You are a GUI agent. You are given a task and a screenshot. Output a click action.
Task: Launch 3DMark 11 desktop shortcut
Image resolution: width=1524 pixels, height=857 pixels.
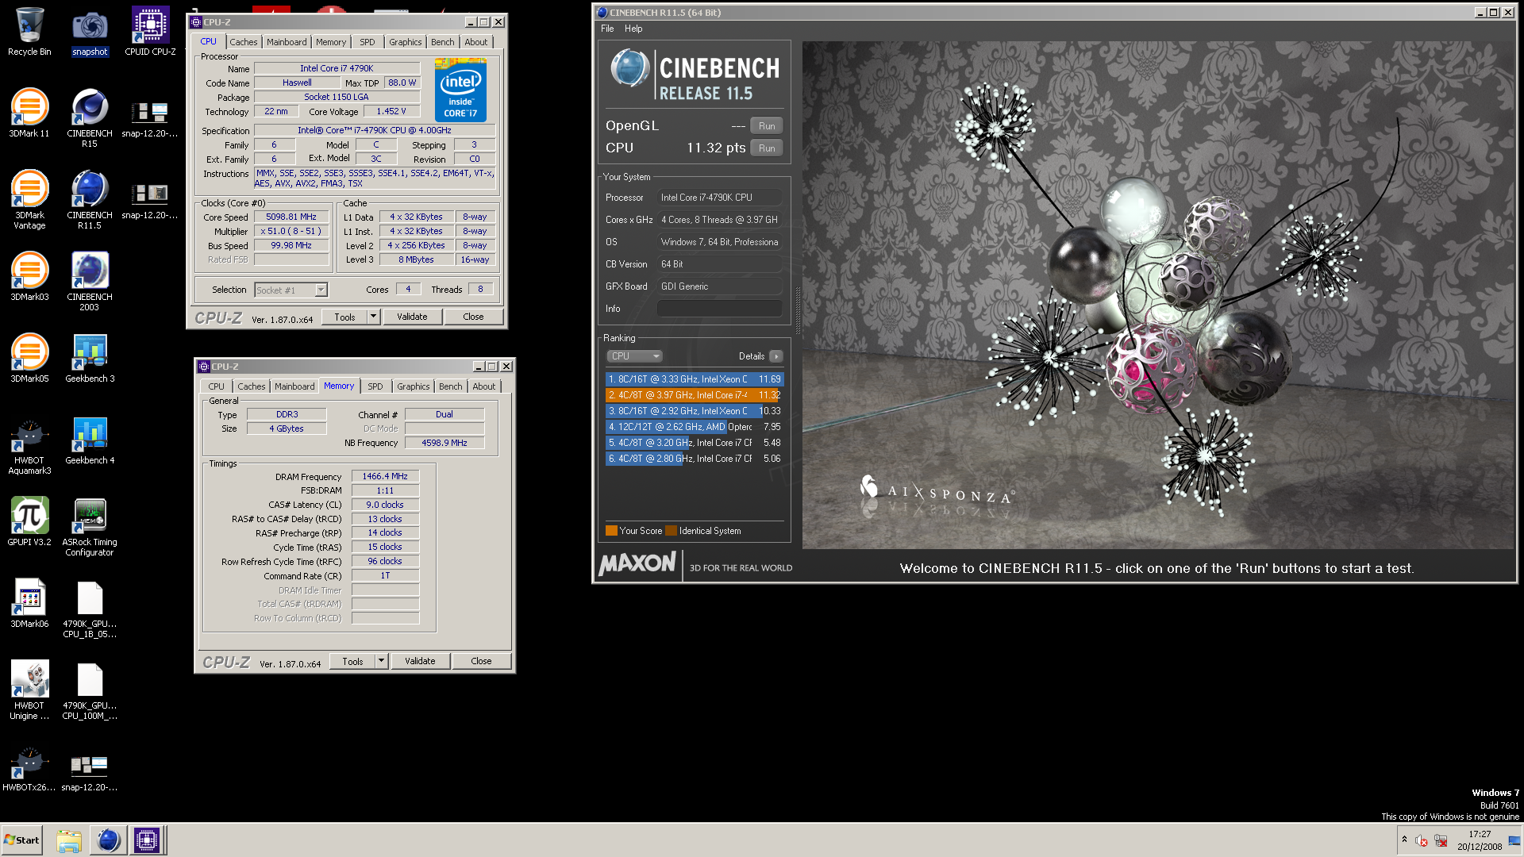pyautogui.click(x=29, y=113)
